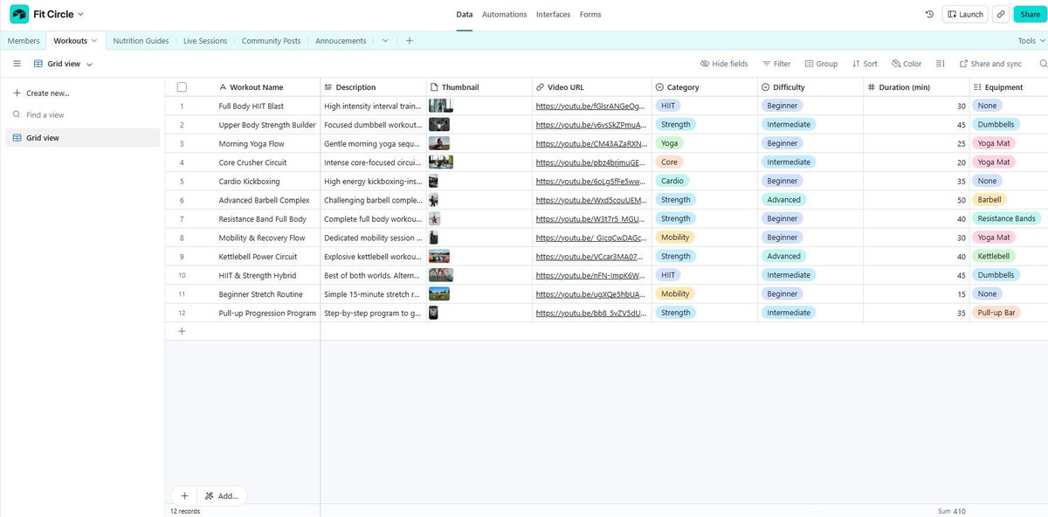Switch to the Forms tab
Screen dimensions: 1048x517
(590, 15)
